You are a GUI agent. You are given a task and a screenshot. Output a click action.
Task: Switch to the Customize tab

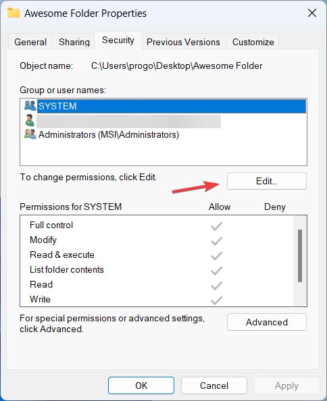(x=253, y=42)
